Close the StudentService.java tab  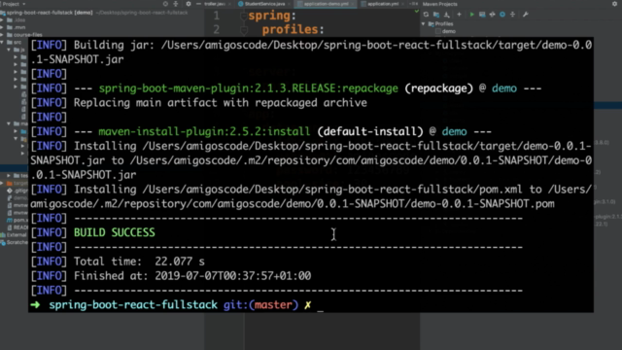click(x=290, y=4)
